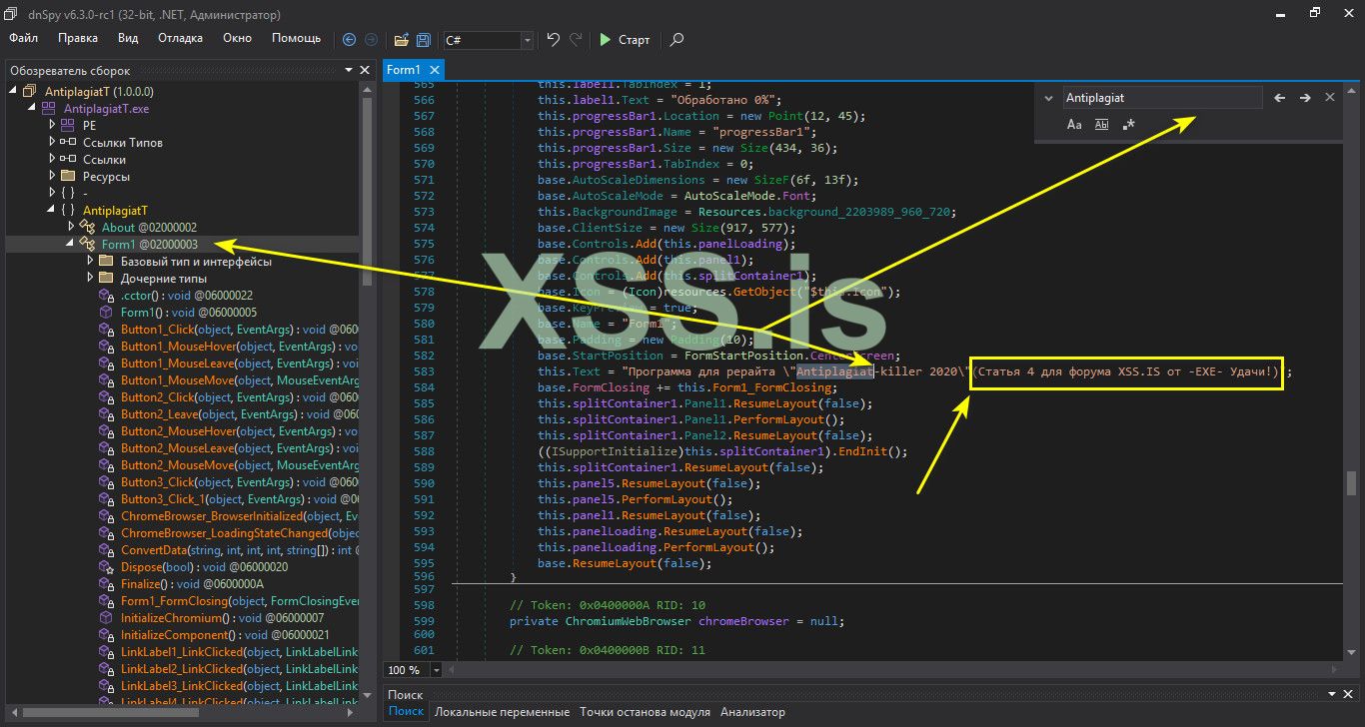The width and height of the screenshot is (1365, 727).
Task: Go to previous search match arrow
Action: [x=1279, y=98]
